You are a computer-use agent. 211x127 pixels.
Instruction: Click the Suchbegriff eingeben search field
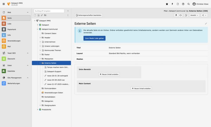point(49,11)
